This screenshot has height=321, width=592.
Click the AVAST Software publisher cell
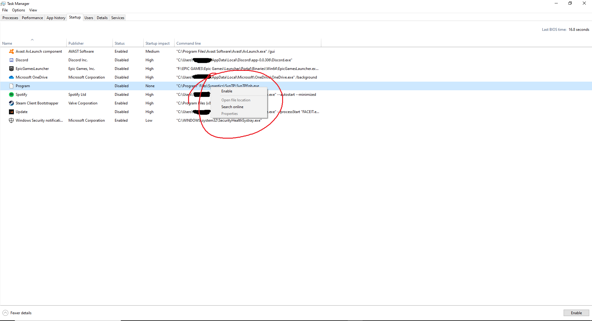(81, 51)
